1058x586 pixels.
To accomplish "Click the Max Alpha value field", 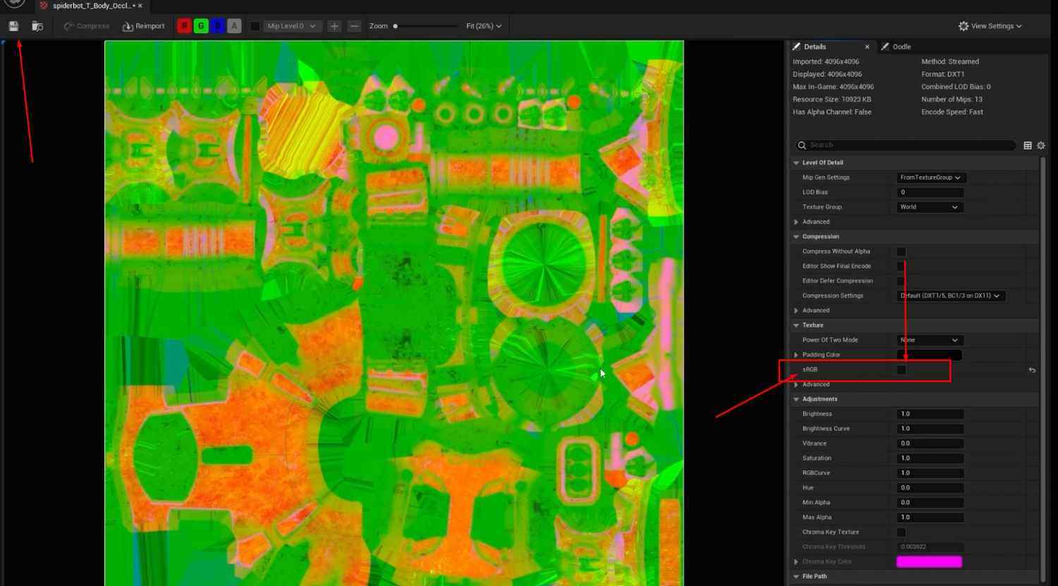I will pos(930,518).
